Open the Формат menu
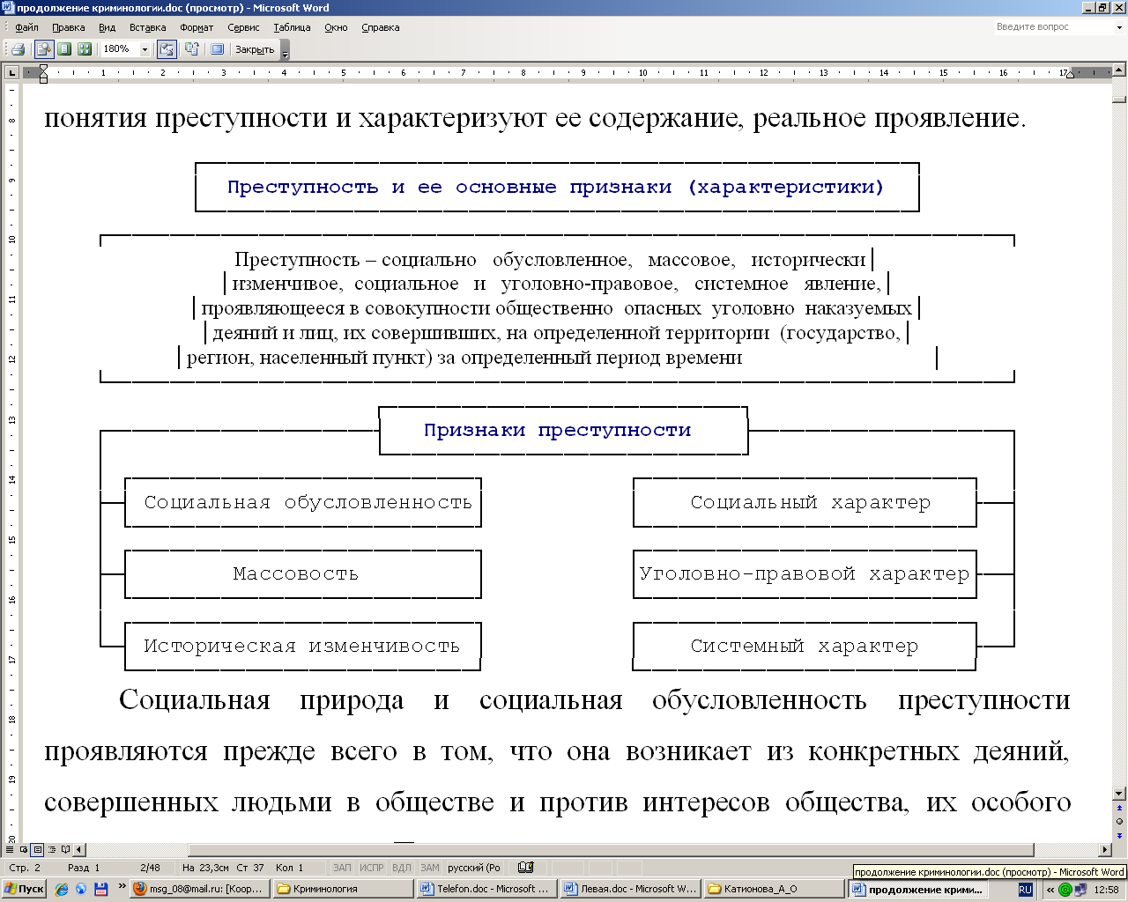This screenshot has height=902, width=1128. point(197,27)
